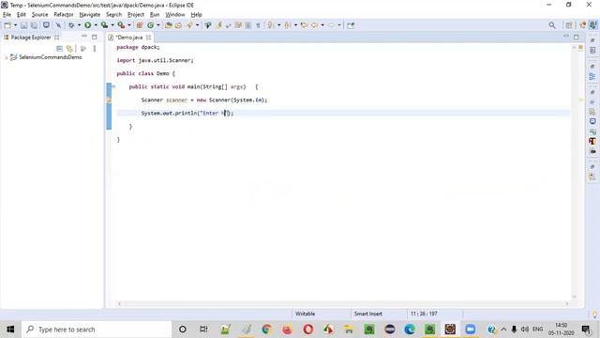This screenshot has width=600, height=338.
Task: Click the New toolbar icon
Action: pos(7,25)
